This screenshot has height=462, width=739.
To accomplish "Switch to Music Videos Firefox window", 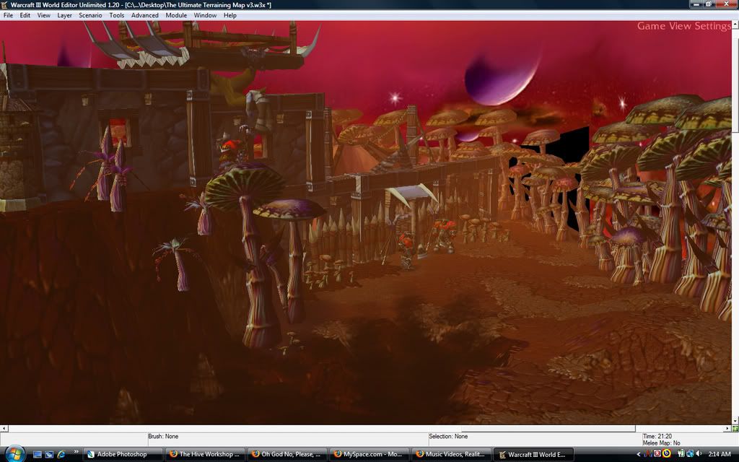I will (452, 455).
